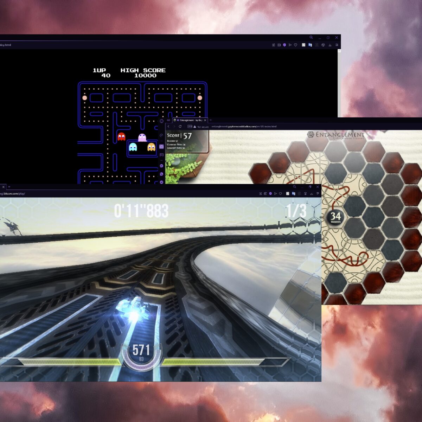
Task: Open WhatsApp in the Opera sidebar
Action: [161, 174]
